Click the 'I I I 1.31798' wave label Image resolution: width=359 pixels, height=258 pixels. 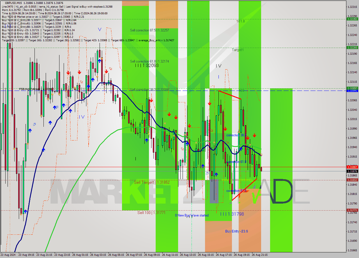click(x=232, y=214)
